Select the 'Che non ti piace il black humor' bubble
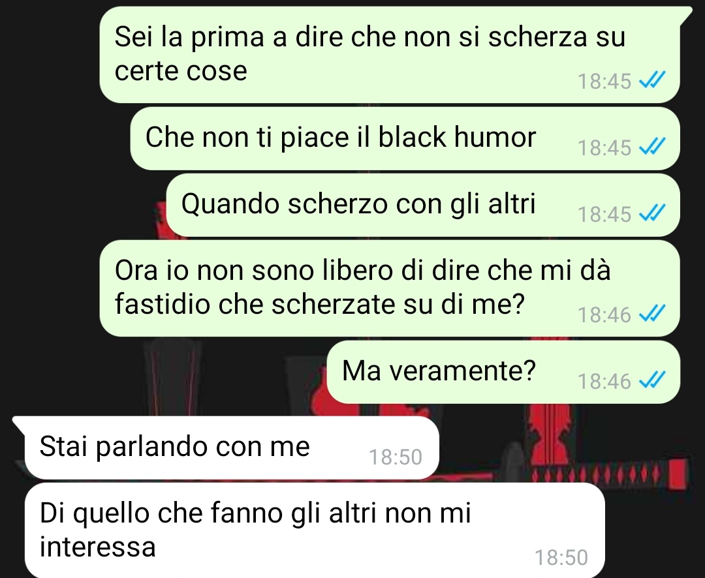705x578 pixels. (x=405, y=138)
